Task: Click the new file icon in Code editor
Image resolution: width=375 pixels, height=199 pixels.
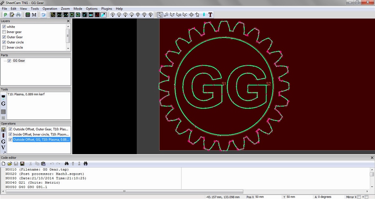Action: [3, 164]
